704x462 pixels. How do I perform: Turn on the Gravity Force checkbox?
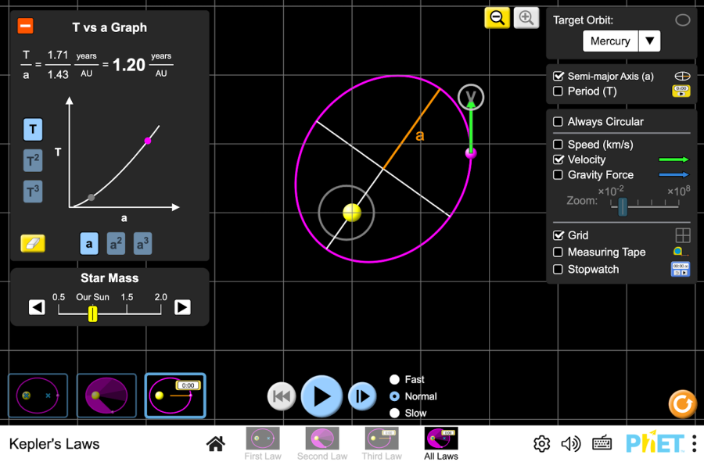558,175
